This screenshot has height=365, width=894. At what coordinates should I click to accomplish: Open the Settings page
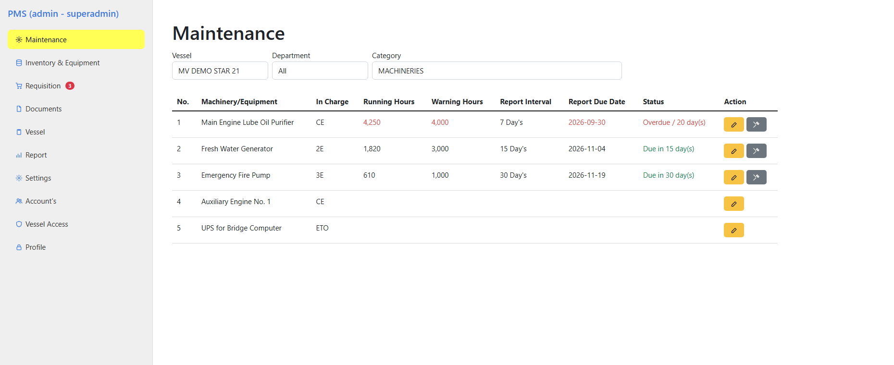coord(76,178)
